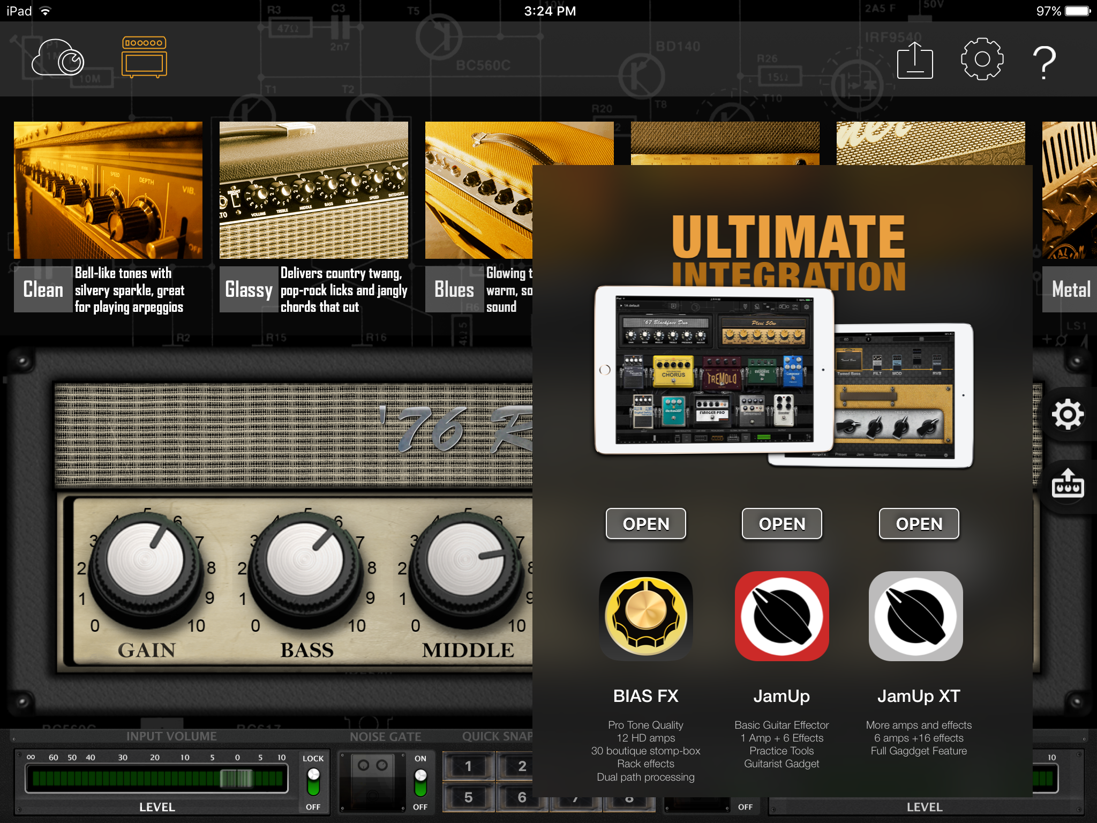
Task: Select quick snap slot 1
Action: click(468, 766)
